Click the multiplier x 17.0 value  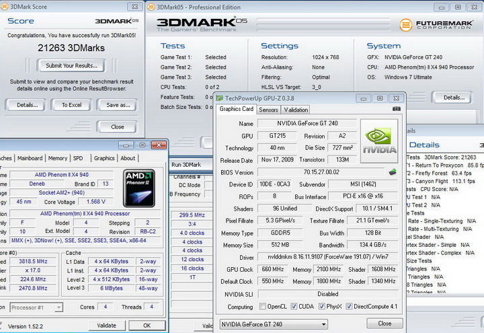click(34, 270)
